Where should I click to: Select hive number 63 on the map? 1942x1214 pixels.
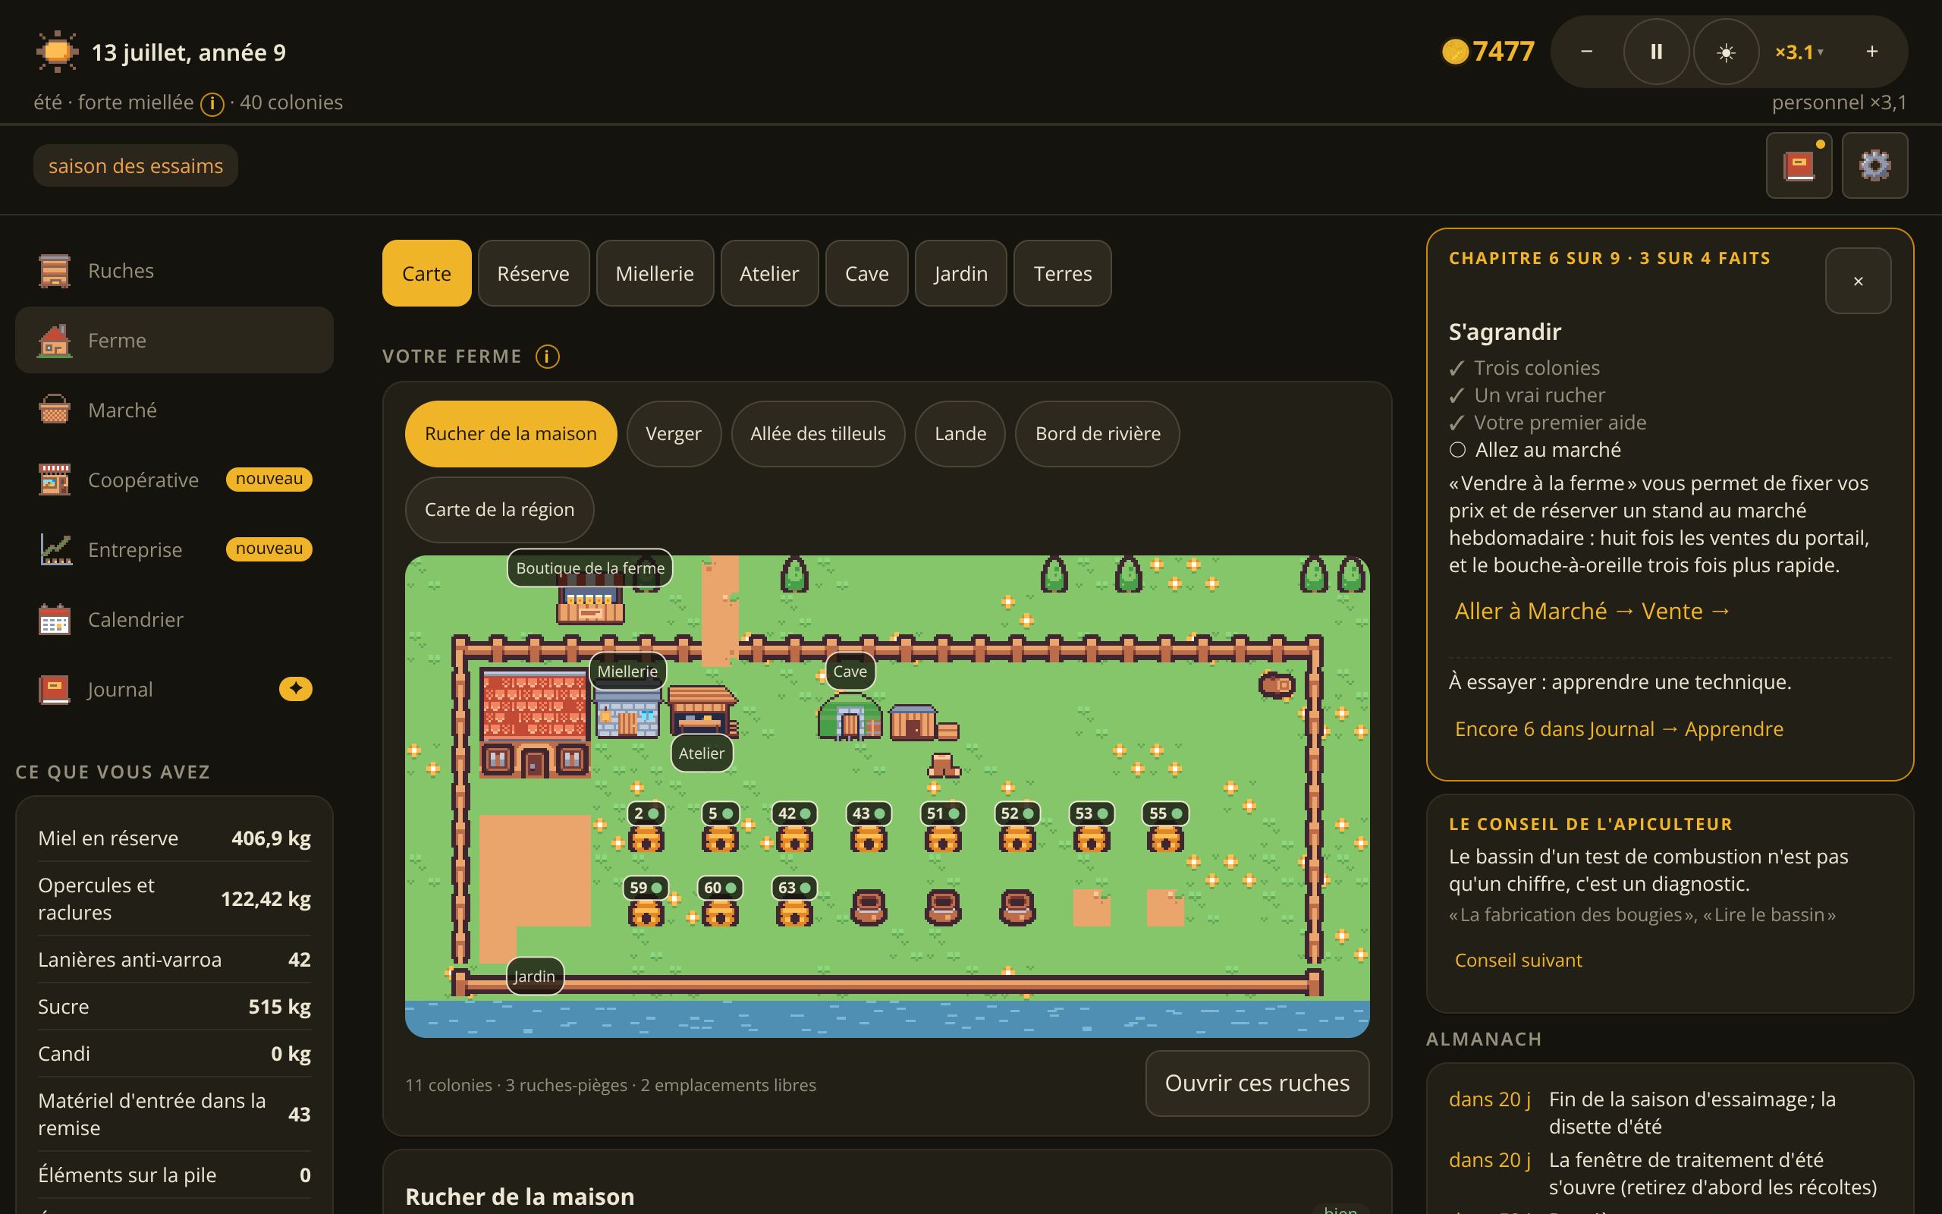coord(794,901)
